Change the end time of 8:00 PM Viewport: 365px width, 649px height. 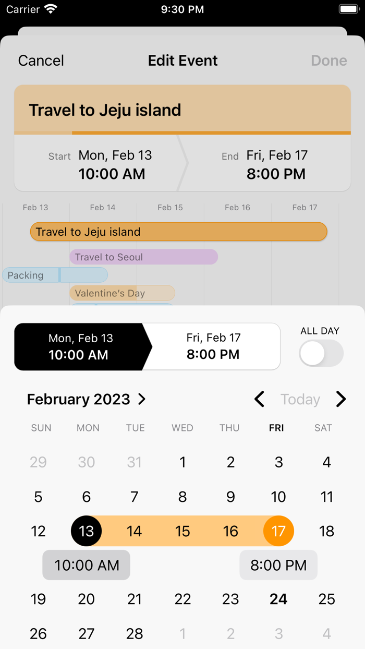[278, 564]
